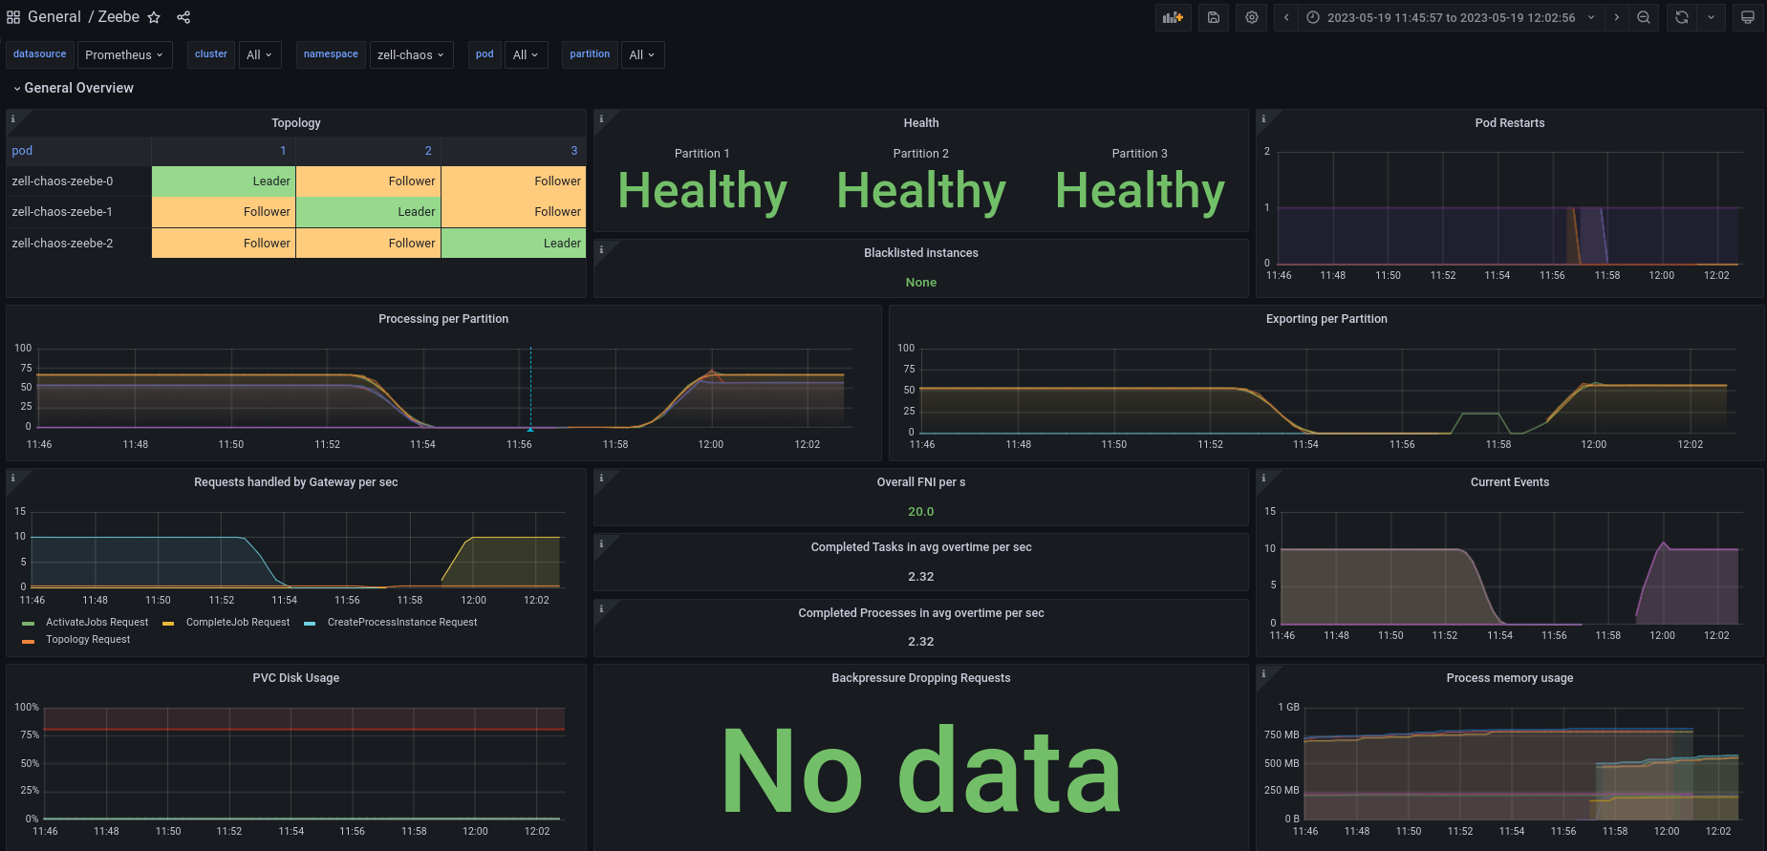The width and height of the screenshot is (1767, 851).
Task: Show info for Completed Processes panel
Action: (601, 608)
